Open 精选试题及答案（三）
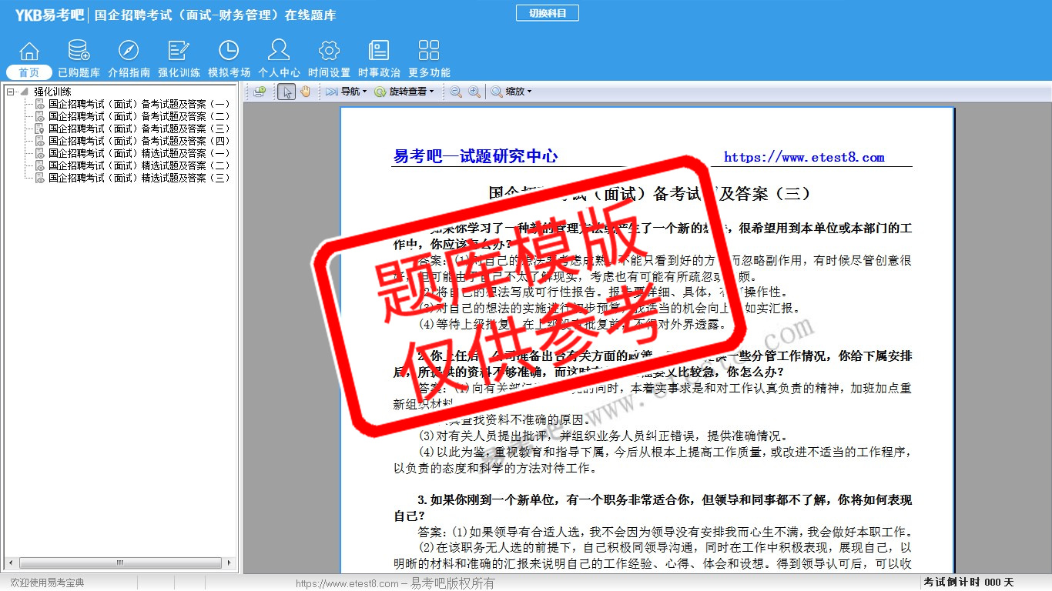Image resolution: width=1052 pixels, height=591 pixels. (139, 178)
